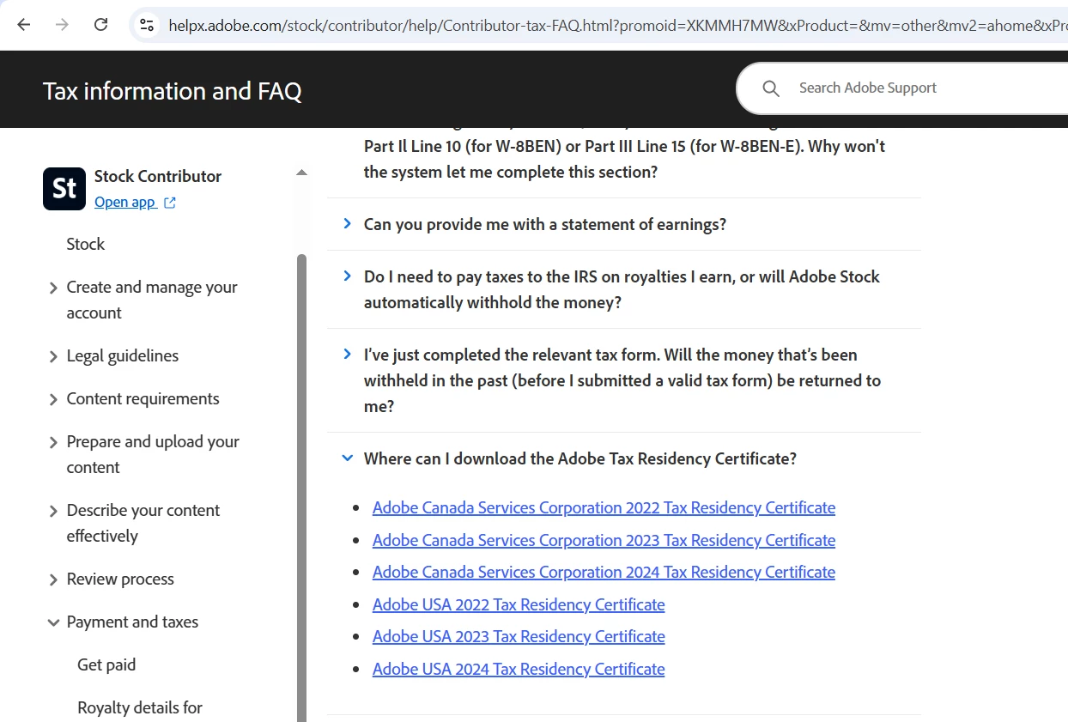This screenshot has width=1068, height=722.
Task: Download Adobe USA 2024 Tax Residency Certificate
Action: [x=519, y=669]
